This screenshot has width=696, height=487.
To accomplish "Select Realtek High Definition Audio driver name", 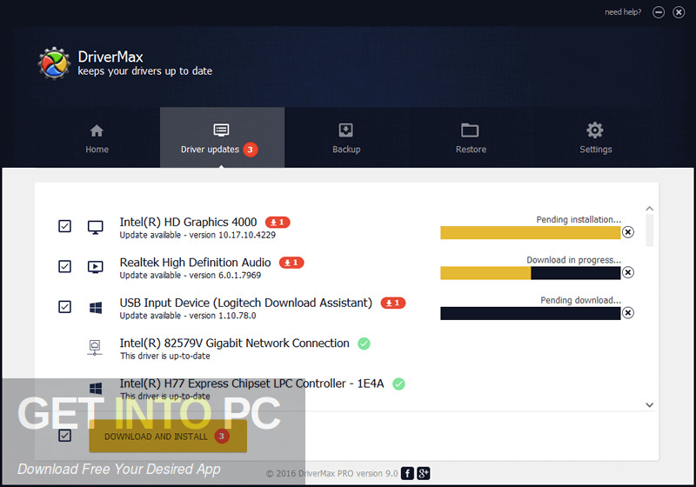I will pos(195,262).
